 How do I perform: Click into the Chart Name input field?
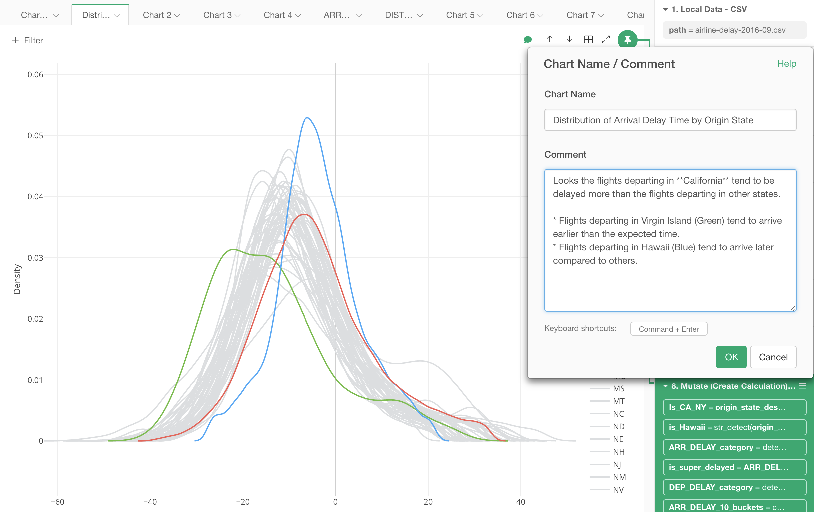click(x=670, y=120)
